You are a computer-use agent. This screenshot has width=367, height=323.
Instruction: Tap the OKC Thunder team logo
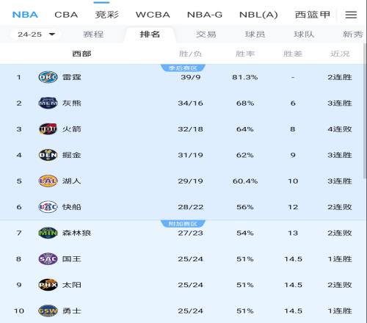[x=48, y=77]
